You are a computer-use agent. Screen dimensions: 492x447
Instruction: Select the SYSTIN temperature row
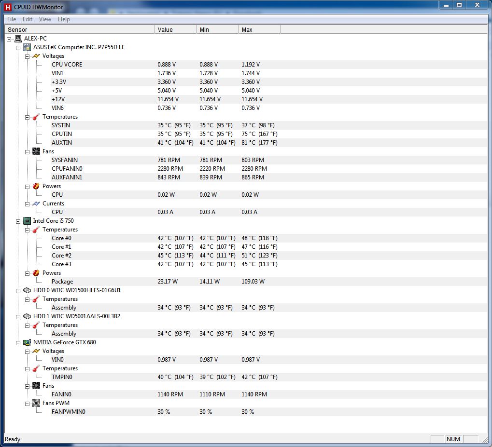tap(269, 125)
